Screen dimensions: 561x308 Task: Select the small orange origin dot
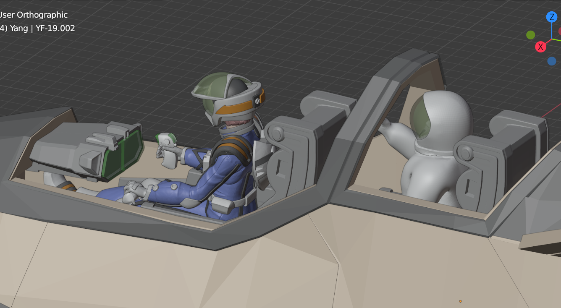[x=460, y=301]
